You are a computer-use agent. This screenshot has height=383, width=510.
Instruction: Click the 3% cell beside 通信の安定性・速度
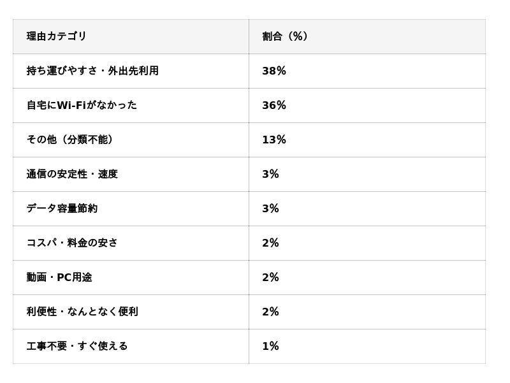tap(270, 174)
